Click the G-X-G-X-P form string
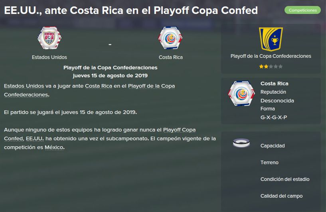This screenshot has height=212, width=326. [274, 117]
